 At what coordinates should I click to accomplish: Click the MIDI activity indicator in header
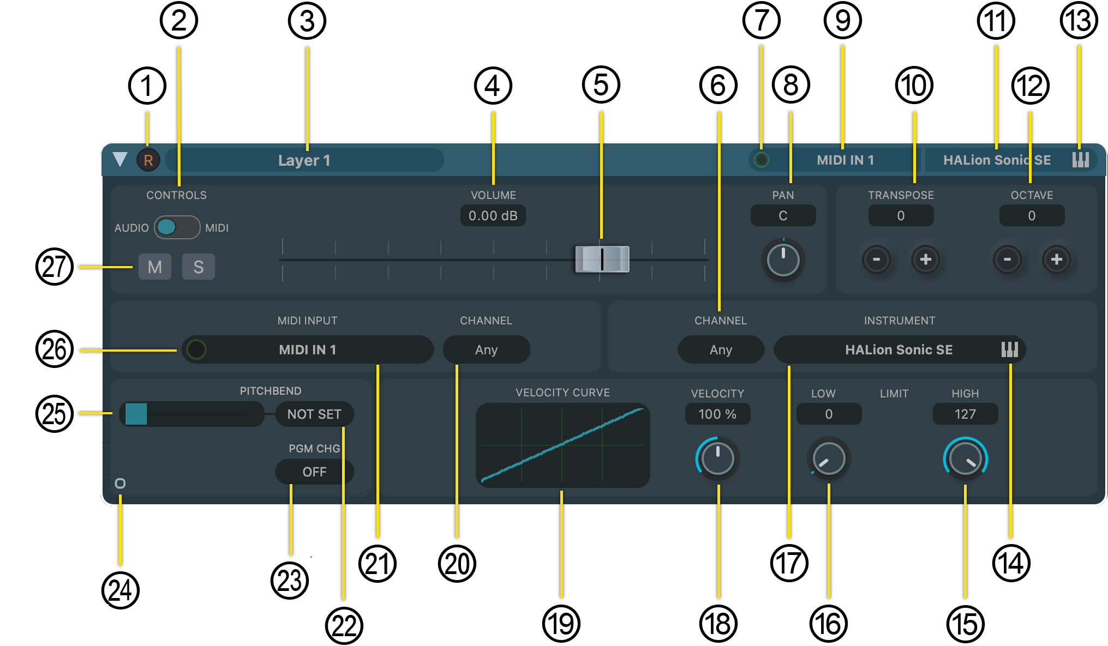click(x=761, y=160)
